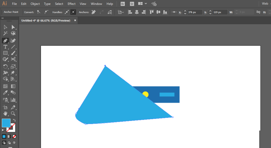Viewport: 271px width, 148px height.
Task: Click the Hand tool
Action: point(5,114)
